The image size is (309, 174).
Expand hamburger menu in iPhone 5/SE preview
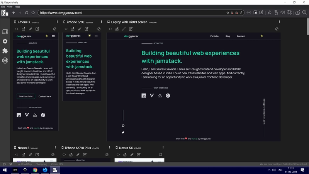(96, 36)
